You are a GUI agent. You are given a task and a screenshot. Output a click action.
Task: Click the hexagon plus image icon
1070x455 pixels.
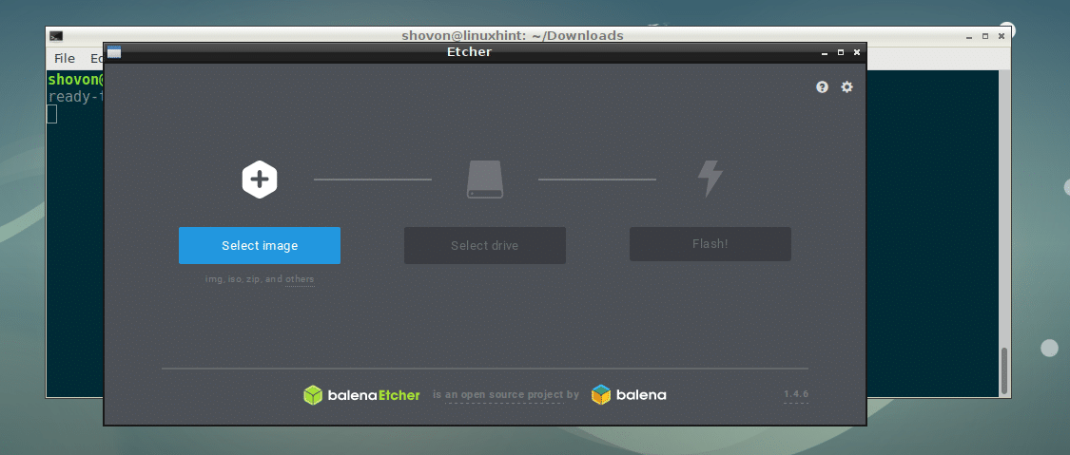[x=260, y=180]
